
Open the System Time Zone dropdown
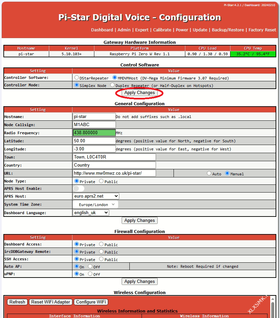pyautogui.click(x=95, y=204)
